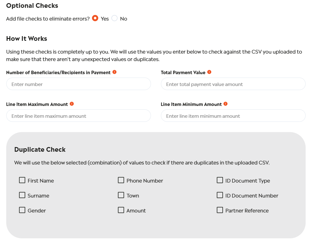Check the Amount checkbox
The height and width of the screenshot is (243, 310).
tap(121, 210)
